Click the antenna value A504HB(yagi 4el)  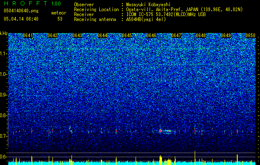[146, 19]
